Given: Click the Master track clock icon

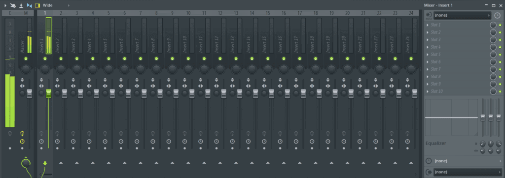Looking at the screenshot, I should point(22,142).
